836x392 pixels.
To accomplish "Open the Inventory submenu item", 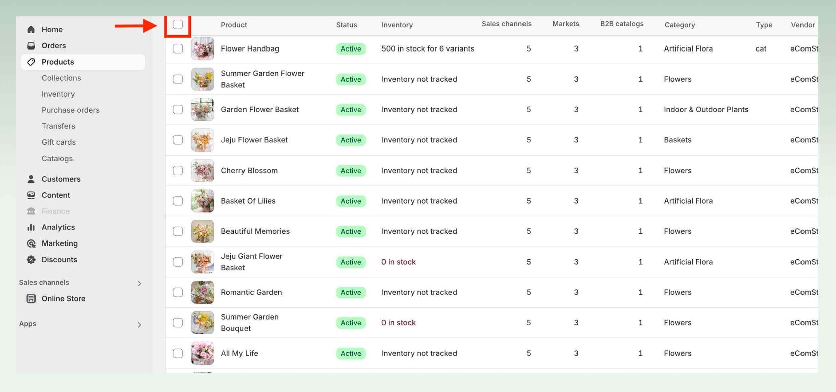I will pos(58,94).
